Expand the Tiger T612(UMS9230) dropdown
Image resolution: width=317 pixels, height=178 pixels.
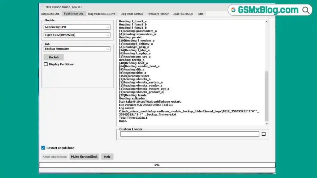pyautogui.click(x=77, y=35)
